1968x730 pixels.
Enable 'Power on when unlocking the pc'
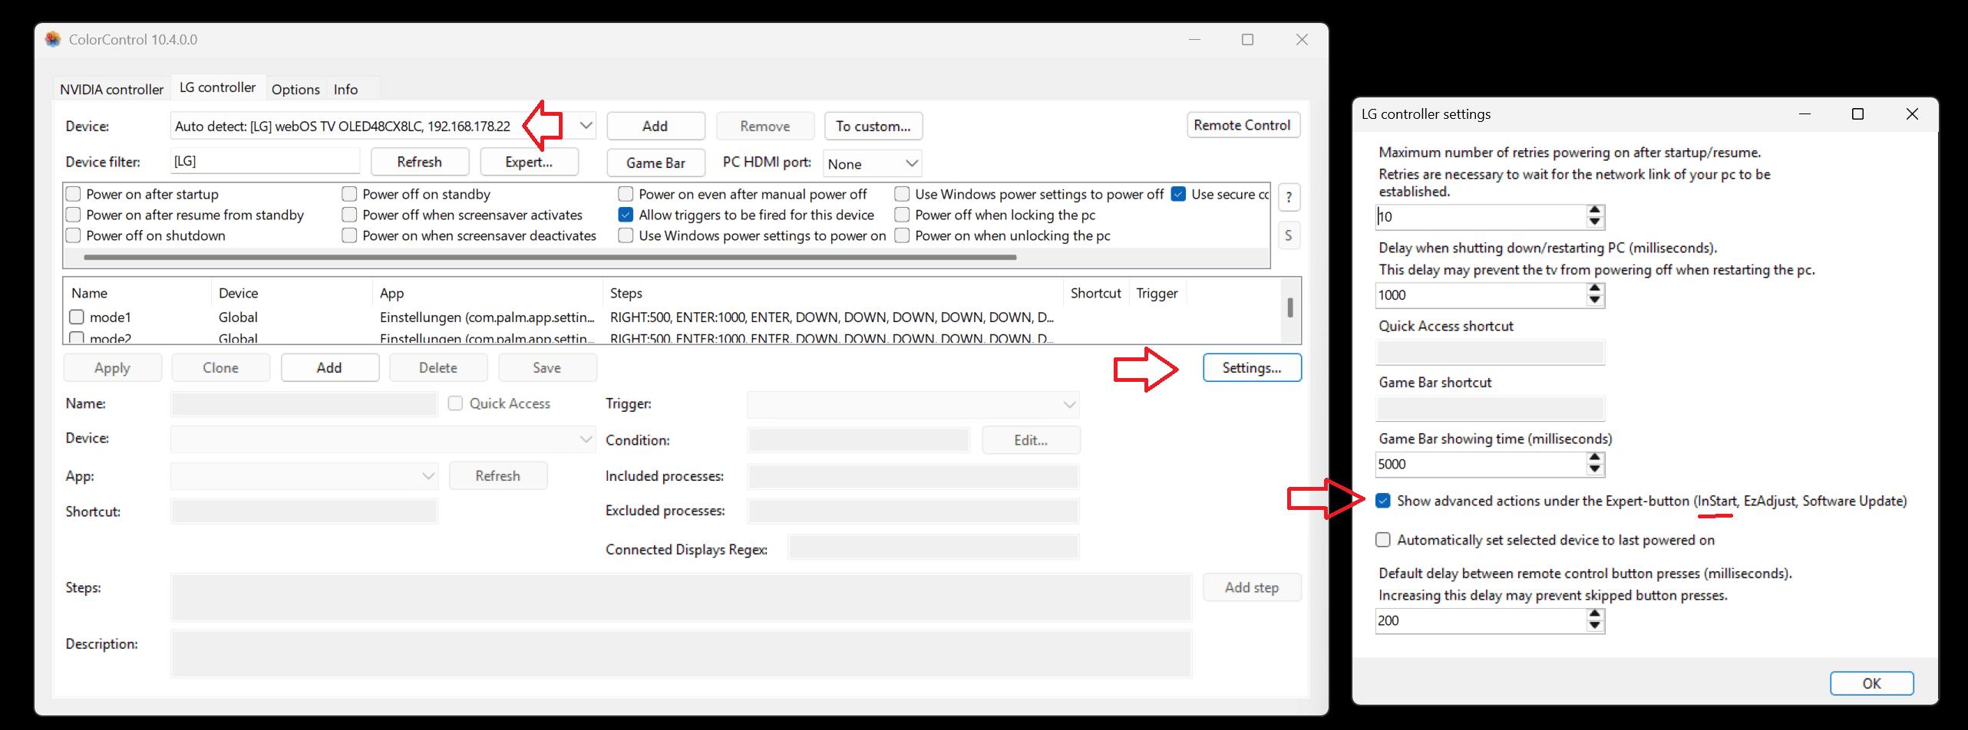[x=903, y=235]
